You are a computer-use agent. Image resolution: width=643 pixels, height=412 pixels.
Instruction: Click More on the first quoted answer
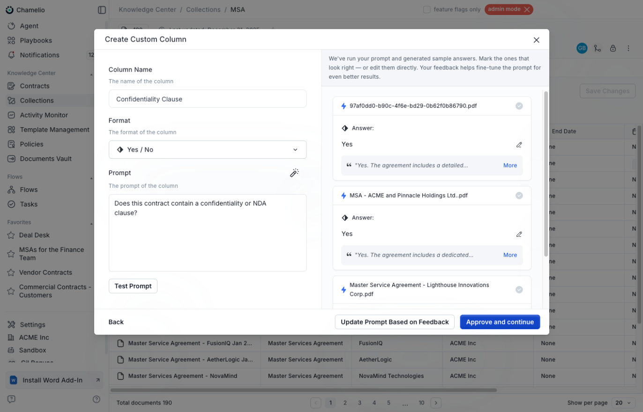coord(510,165)
